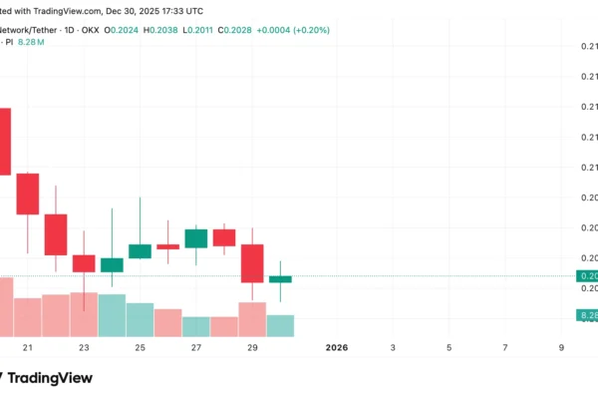Select the green candle for Dec 27
598x399 pixels.
click(196, 238)
